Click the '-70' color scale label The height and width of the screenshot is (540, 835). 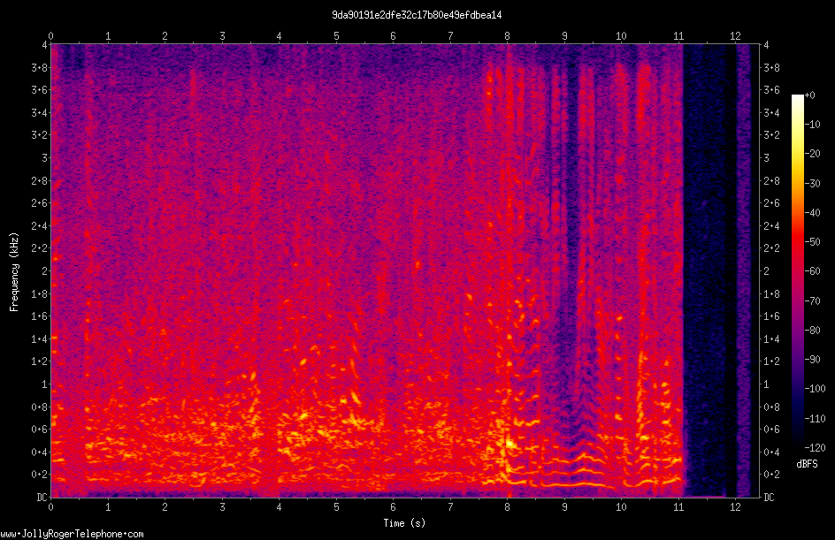click(812, 301)
